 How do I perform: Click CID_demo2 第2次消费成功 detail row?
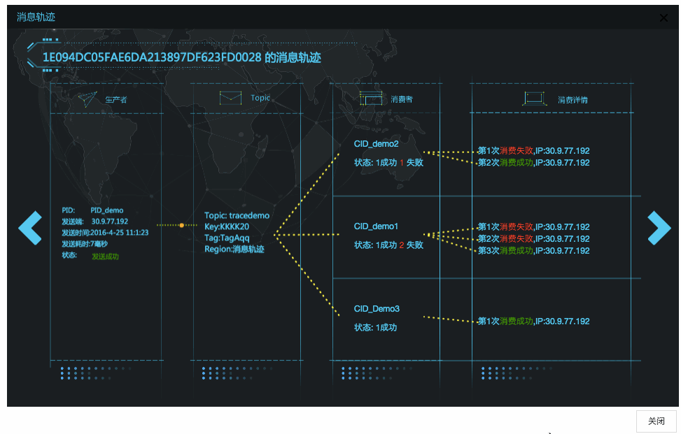click(534, 163)
